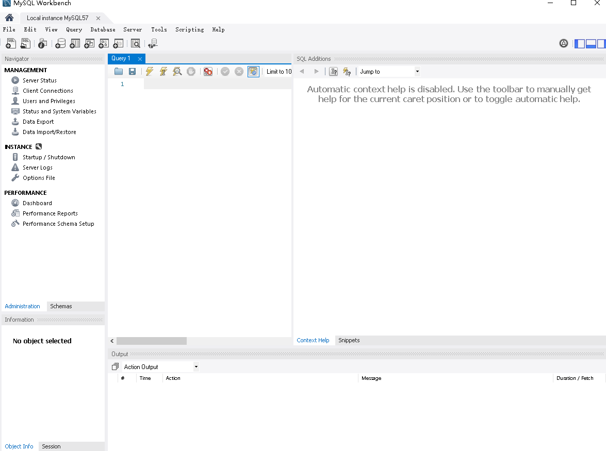Close the Query 1 tab
606x451 pixels.
click(x=140, y=59)
